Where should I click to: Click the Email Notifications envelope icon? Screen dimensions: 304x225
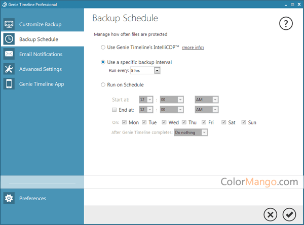click(x=9, y=54)
